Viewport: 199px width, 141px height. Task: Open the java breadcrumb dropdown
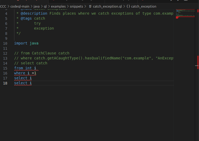pyautogui.click(x=37, y=6)
